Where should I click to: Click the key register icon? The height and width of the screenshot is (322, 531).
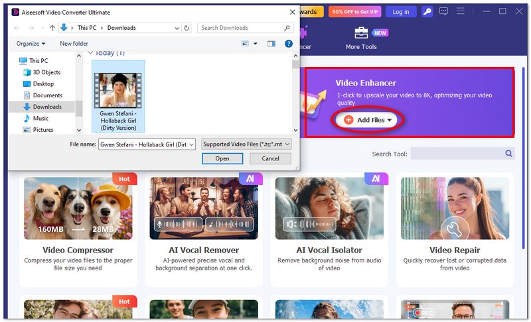click(x=427, y=12)
